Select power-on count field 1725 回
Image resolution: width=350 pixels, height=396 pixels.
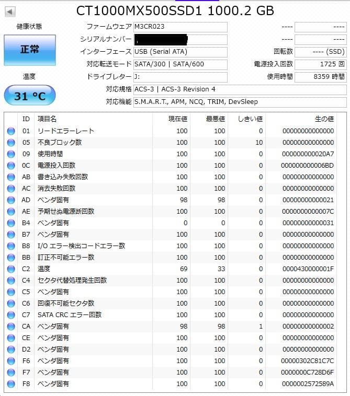(x=321, y=65)
